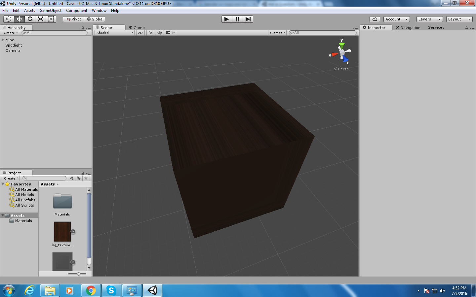The height and width of the screenshot is (297, 476).
Task: Select the Rect transform tool
Action: [x=51, y=19]
